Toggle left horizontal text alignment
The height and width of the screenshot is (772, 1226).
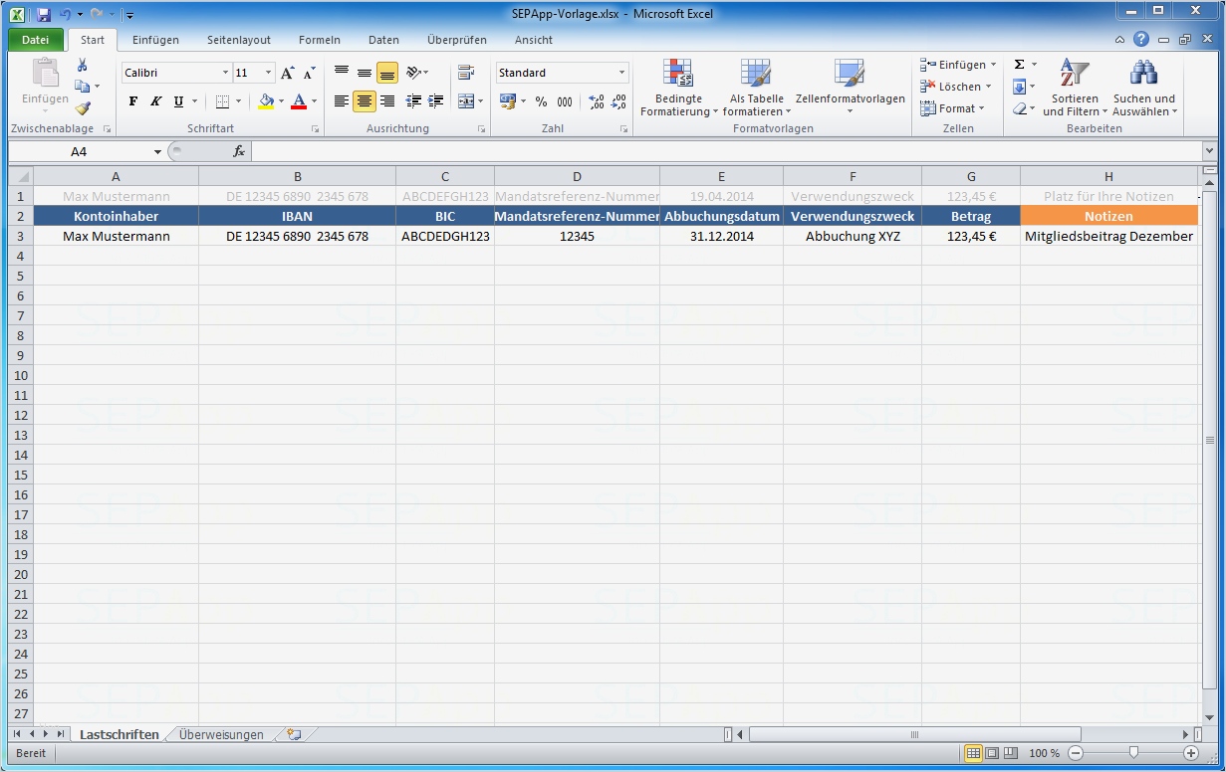[x=342, y=101]
